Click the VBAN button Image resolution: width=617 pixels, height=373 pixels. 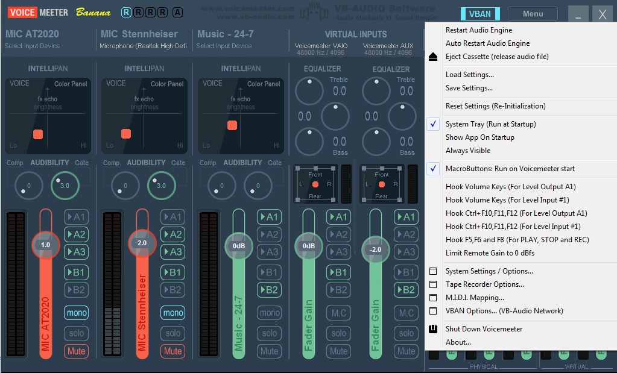coord(480,14)
